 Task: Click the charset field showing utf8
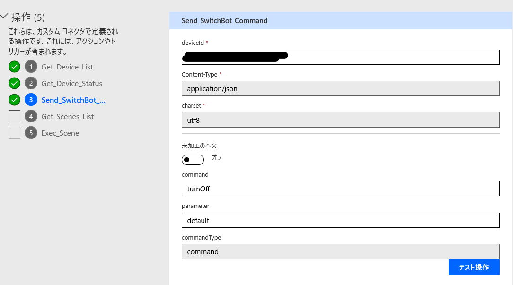[x=341, y=120]
